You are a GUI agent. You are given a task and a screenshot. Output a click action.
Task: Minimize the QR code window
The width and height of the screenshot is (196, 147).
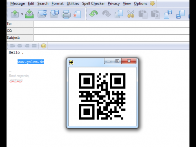[x=109, y=61]
